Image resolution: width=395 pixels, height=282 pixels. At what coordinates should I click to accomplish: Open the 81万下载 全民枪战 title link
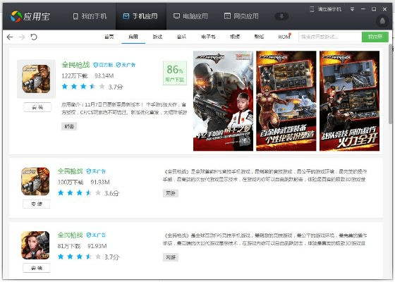click(70, 235)
